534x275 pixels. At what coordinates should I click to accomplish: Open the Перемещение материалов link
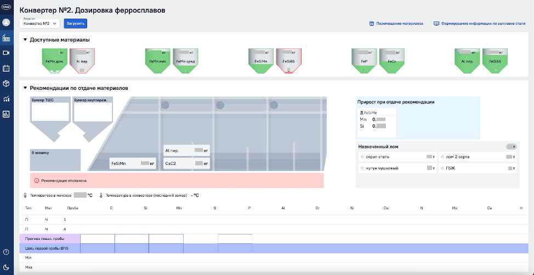tap(396, 24)
